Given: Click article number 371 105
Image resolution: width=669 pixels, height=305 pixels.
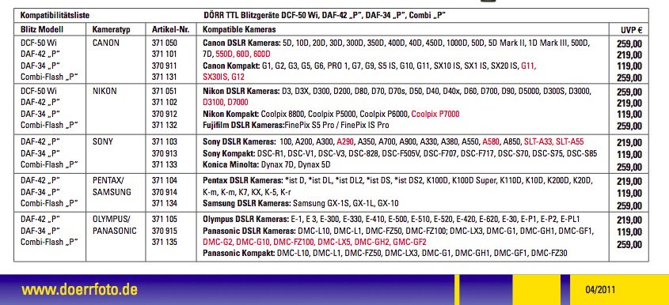Looking at the screenshot, I should 164,220.
